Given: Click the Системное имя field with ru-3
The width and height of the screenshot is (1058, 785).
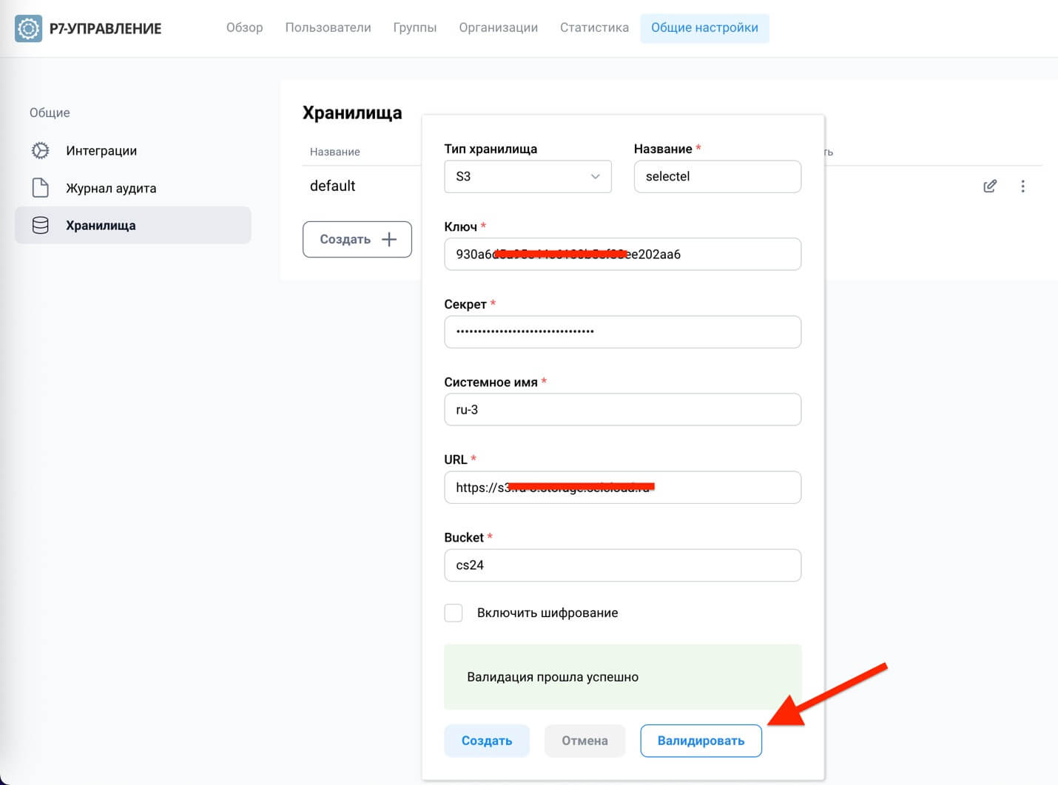Looking at the screenshot, I should [622, 409].
